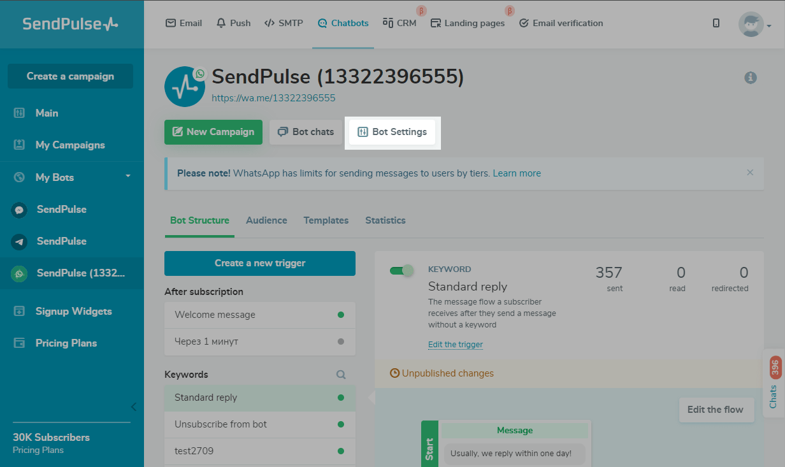Screen dimensions: 785x467
Task: Open the Facebook Messenger SendPulse bot
Action: click(61, 209)
